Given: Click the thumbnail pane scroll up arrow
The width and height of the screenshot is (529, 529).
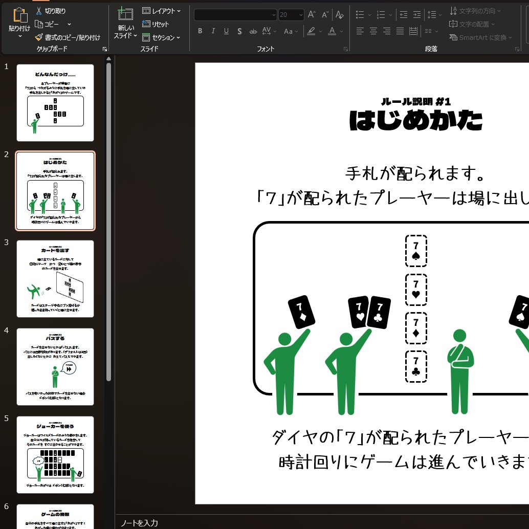Looking at the screenshot, I should 108,59.
